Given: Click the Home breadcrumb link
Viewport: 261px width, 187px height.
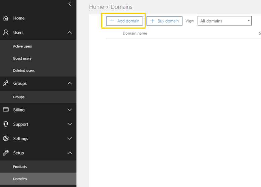Looking at the screenshot, I should click(96, 7).
